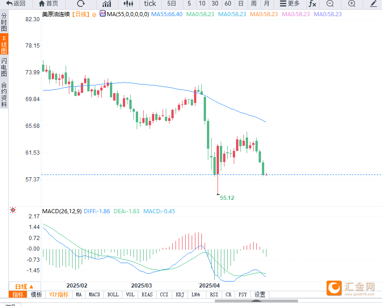Activate the pencil drawing tool
Screen dimensions: 382x306
point(373,4)
